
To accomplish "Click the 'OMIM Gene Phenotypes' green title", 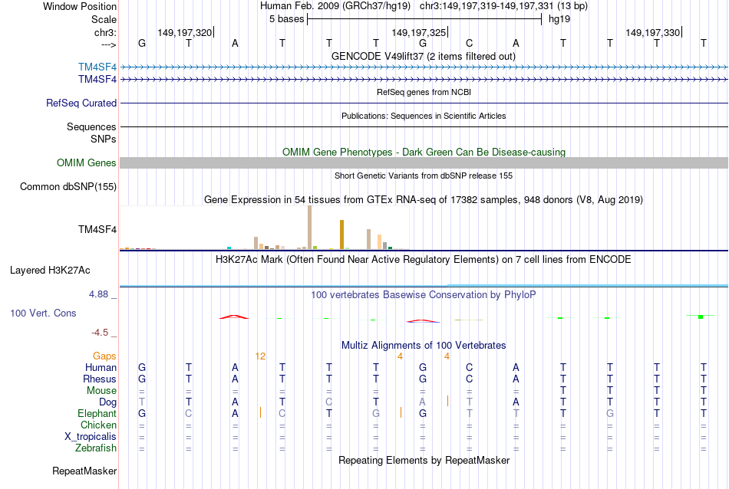I will [424, 152].
